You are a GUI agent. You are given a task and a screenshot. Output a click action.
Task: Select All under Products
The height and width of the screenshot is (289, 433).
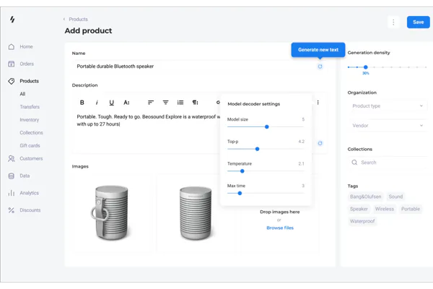(x=22, y=94)
